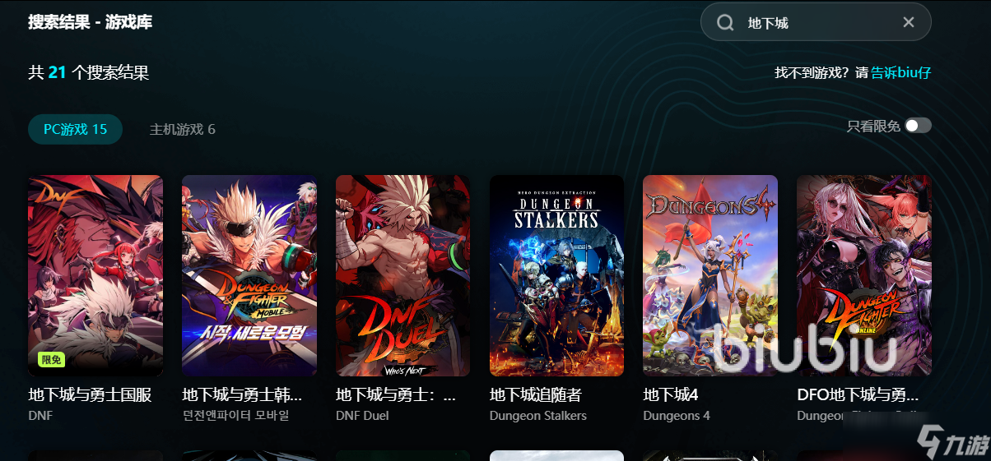This screenshot has height=461, width=991.
Task: Open the Dungeon Fighter Mobile cover image
Action: click(249, 275)
